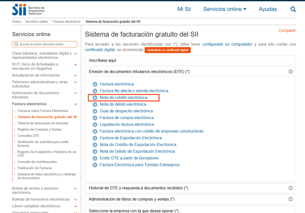Open Factura de compra electrónica link
Viewport: 305px width, 213px height.
pyautogui.click(x=127, y=118)
